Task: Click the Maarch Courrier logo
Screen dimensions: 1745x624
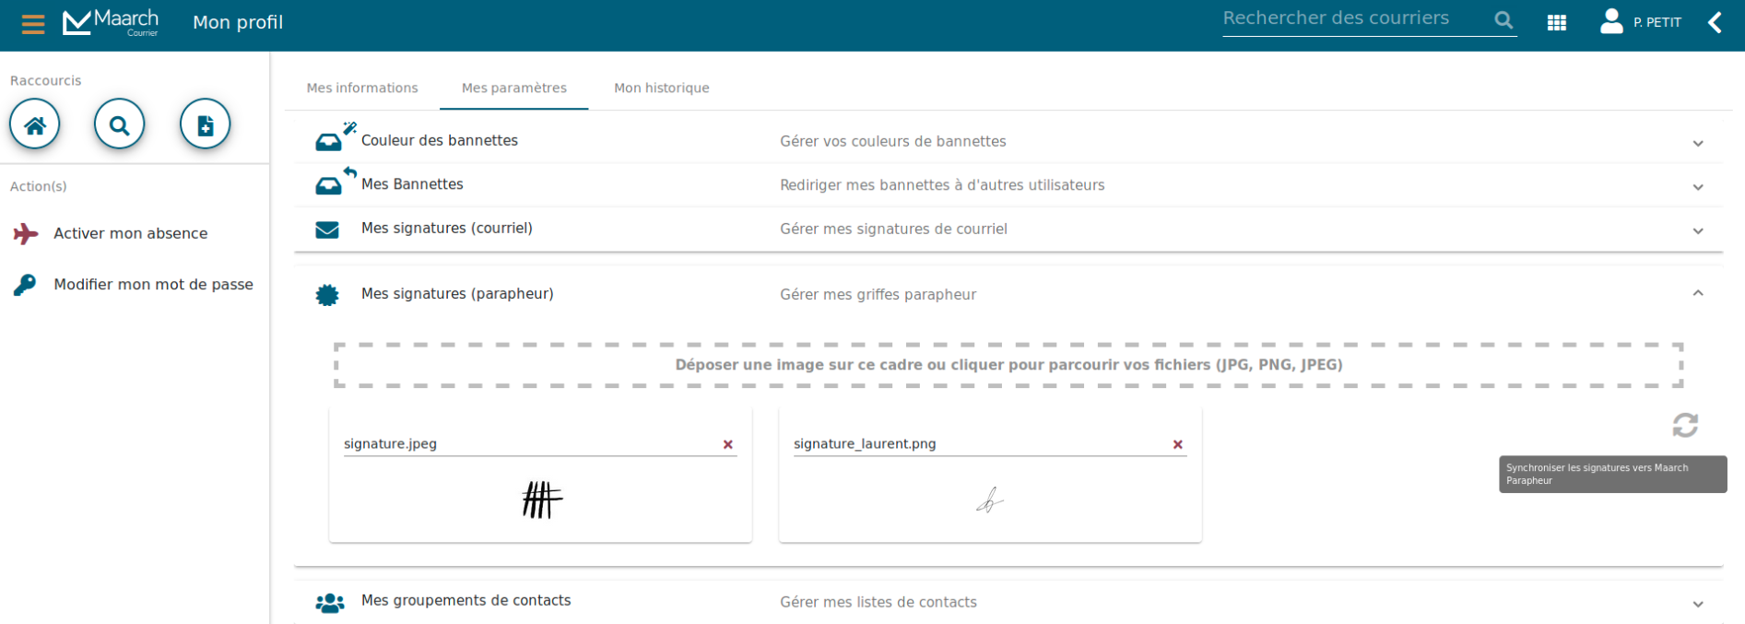Action: (111, 22)
